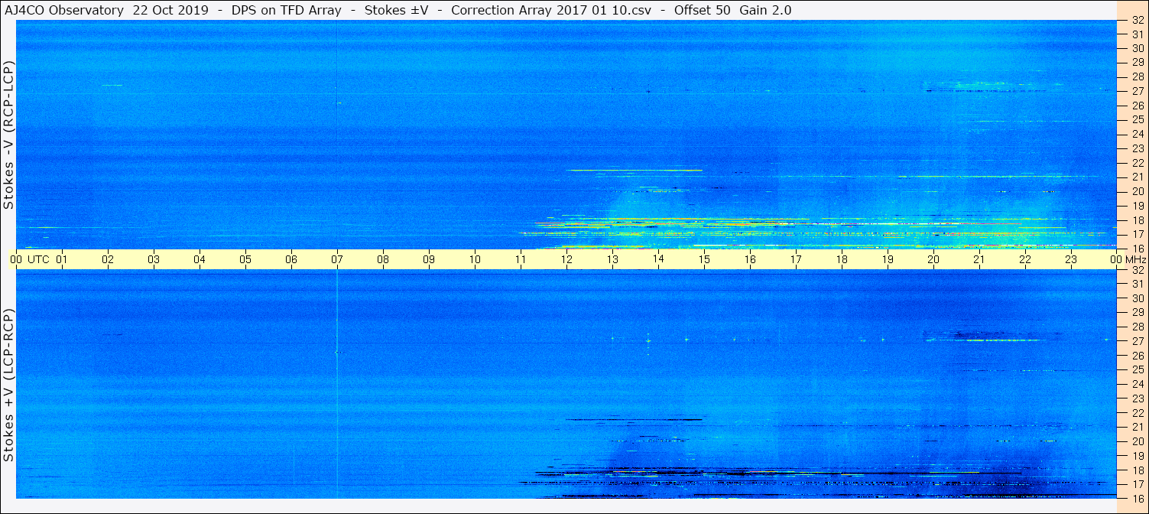Image resolution: width=1149 pixels, height=514 pixels.
Task: Click the 28 MHz tick in the +V panel
Action: pyautogui.click(x=1138, y=327)
